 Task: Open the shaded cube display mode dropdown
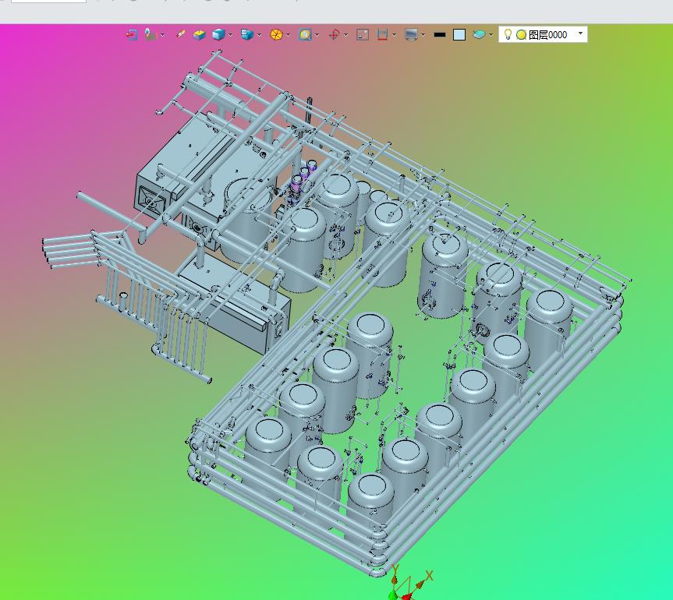tap(231, 35)
